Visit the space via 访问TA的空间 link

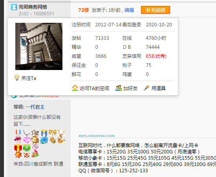[94, 88]
